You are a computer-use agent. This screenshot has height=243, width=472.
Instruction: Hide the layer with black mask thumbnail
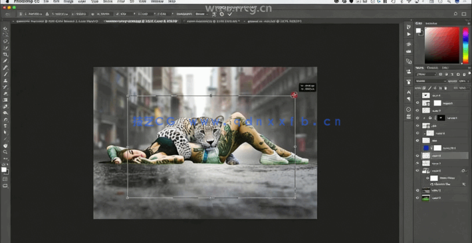tap(417, 118)
